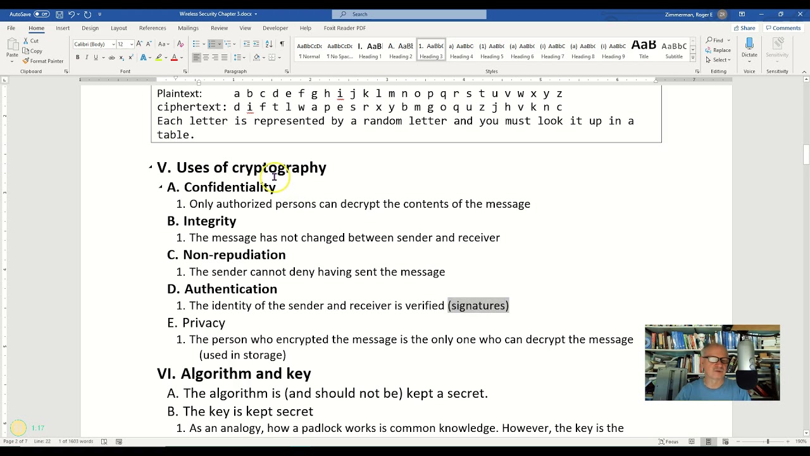Click the Share button
This screenshot has height=456, width=810.
point(744,28)
